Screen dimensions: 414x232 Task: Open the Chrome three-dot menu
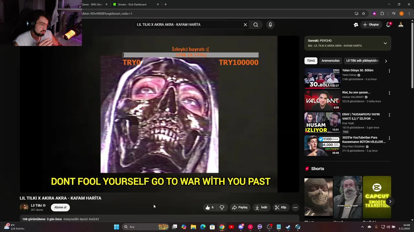pos(409,14)
